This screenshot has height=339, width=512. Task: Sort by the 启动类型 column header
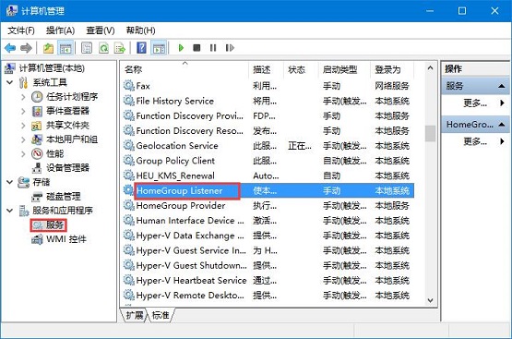coord(343,69)
